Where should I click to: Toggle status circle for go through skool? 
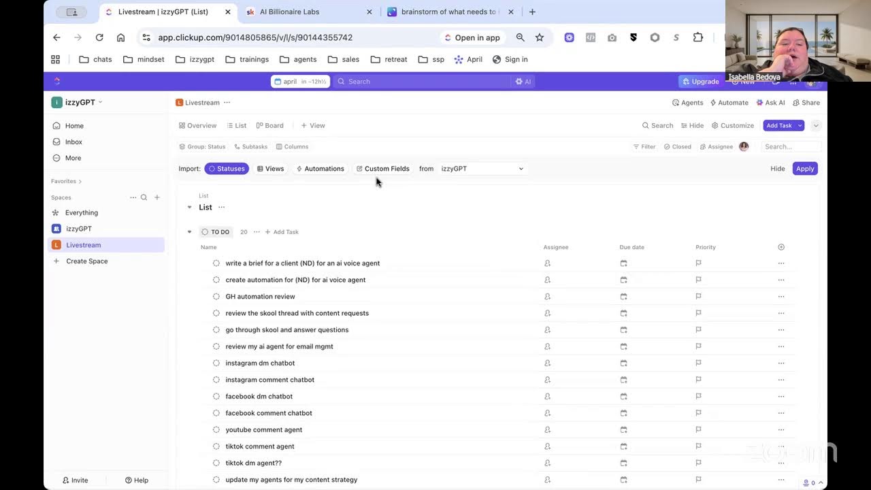(216, 330)
